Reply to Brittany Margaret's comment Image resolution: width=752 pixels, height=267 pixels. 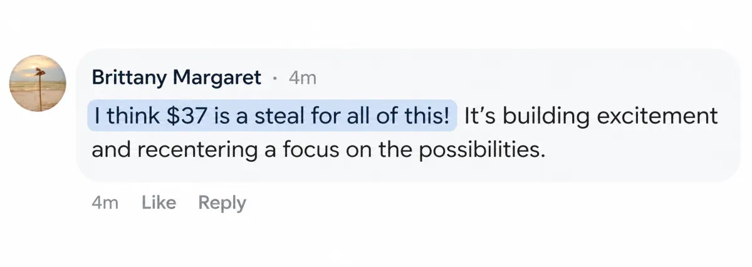[x=222, y=203]
